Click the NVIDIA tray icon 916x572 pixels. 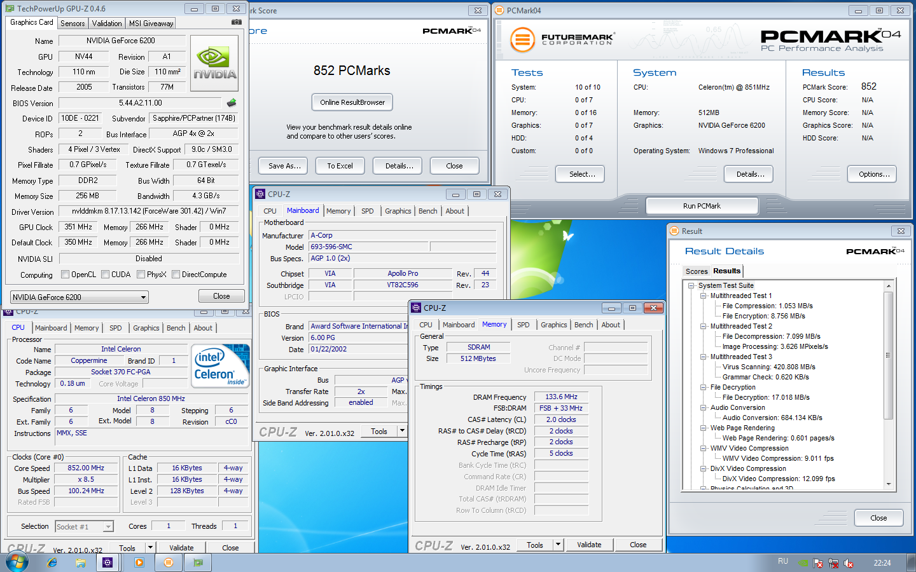(803, 563)
